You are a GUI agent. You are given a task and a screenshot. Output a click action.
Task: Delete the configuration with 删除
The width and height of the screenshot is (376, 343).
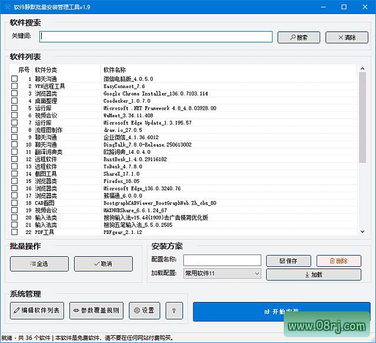coord(338,260)
